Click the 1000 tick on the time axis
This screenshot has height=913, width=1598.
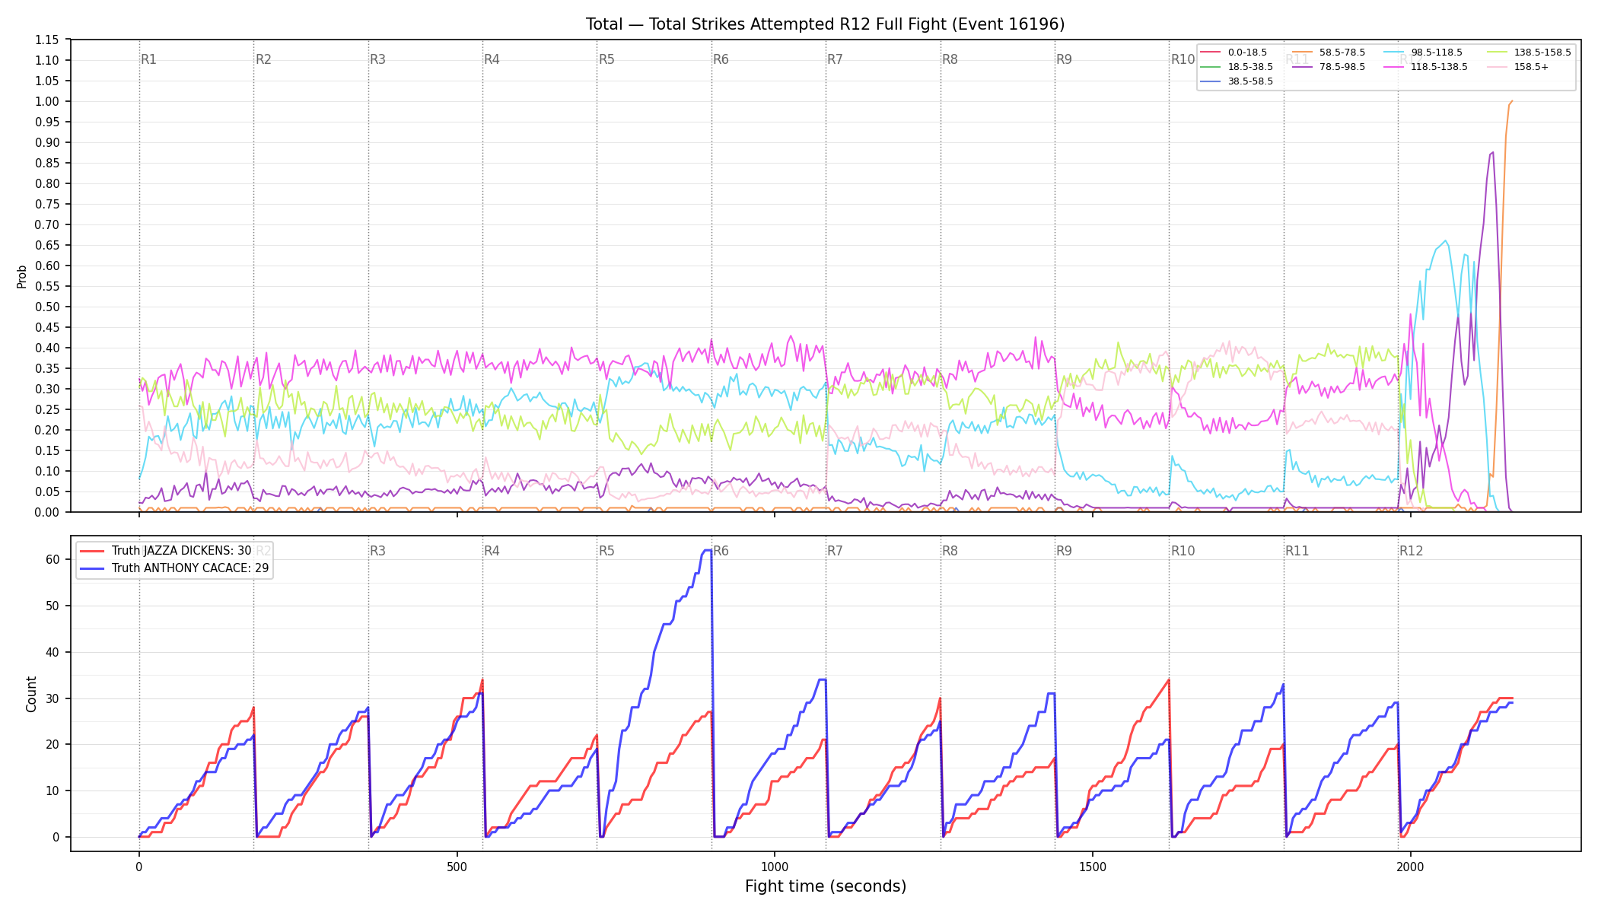pyautogui.click(x=775, y=867)
